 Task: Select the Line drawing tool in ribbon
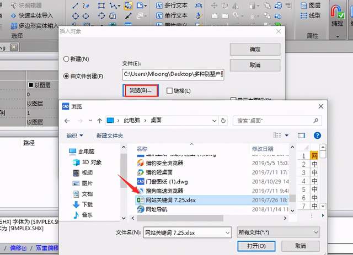pos(75,6)
